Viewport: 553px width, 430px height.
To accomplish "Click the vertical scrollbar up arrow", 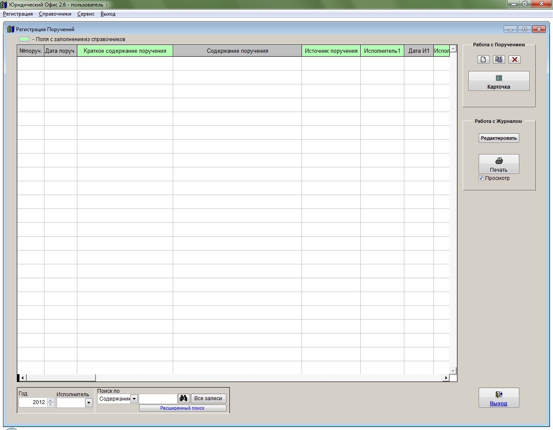I will tap(453, 48).
